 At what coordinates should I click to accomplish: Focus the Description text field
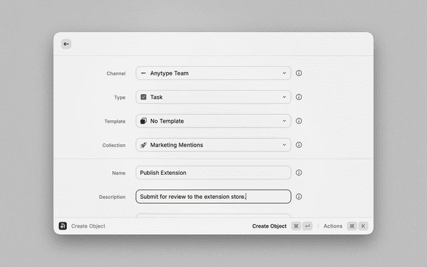point(213,197)
